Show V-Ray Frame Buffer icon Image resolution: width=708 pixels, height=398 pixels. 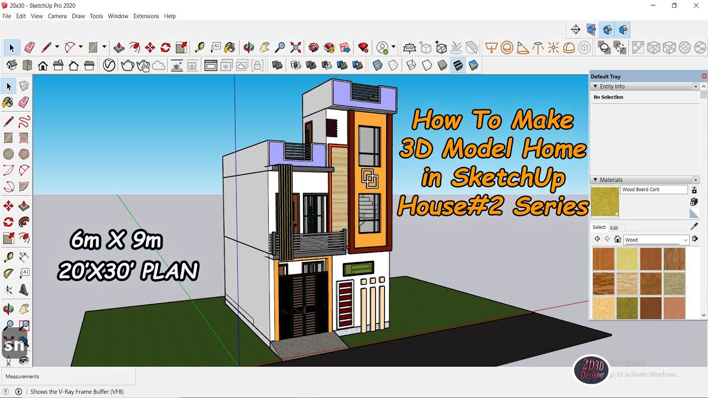pos(211,66)
